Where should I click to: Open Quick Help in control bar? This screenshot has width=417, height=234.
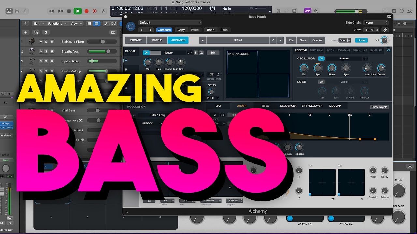tap(9, 11)
